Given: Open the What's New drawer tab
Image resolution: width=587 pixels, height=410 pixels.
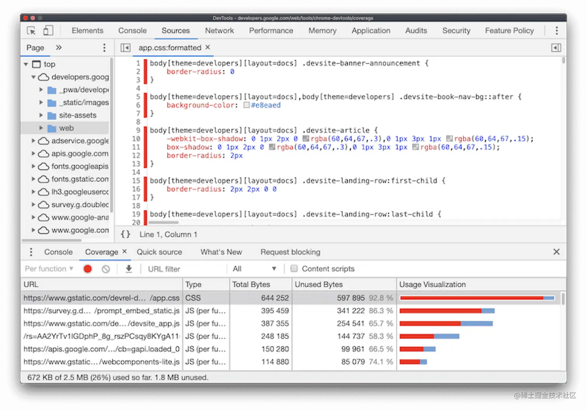Looking at the screenshot, I should (221, 252).
